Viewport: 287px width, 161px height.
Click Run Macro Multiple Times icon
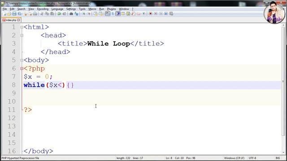[166, 14]
